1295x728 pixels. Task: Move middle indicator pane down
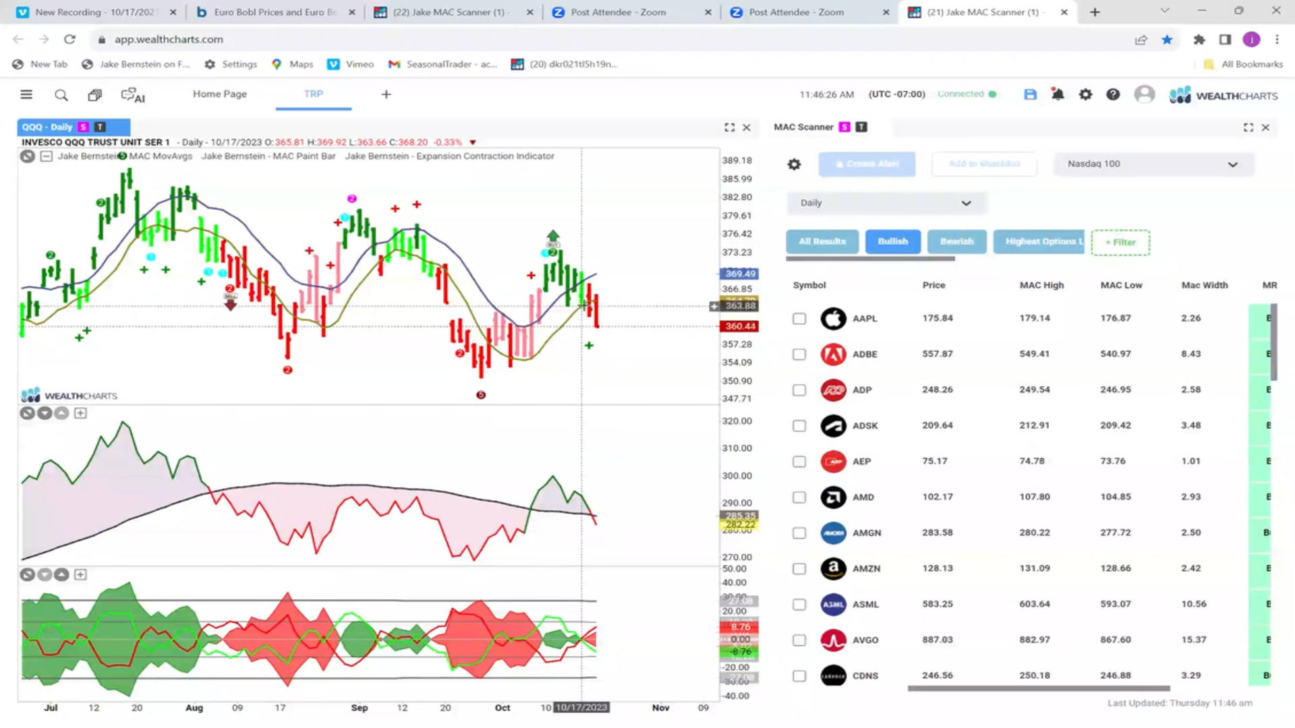pyautogui.click(x=45, y=413)
